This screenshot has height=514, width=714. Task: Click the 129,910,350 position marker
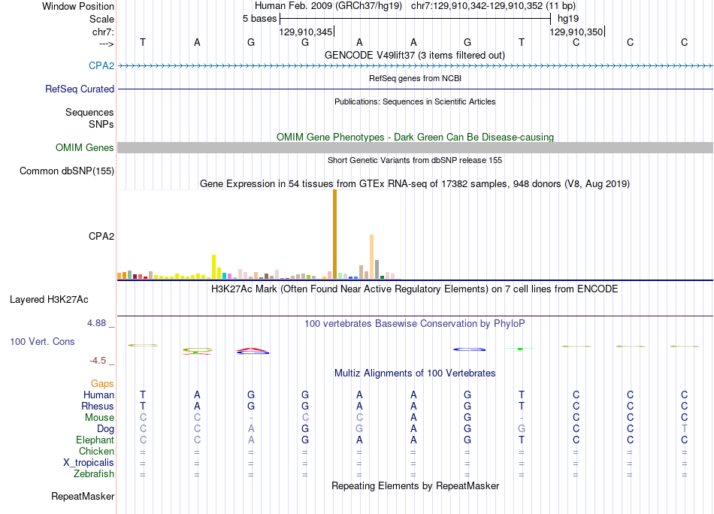tap(576, 32)
